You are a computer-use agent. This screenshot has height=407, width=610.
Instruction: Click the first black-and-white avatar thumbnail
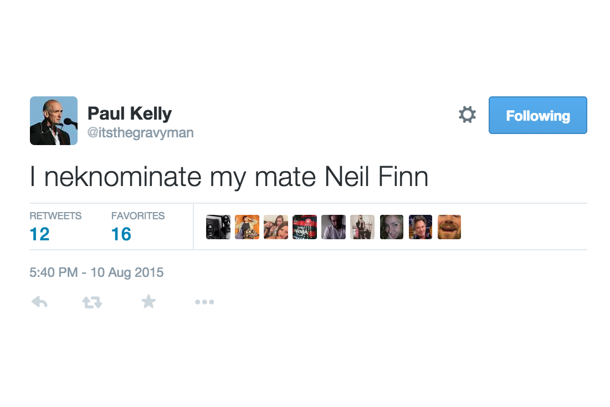coord(218,227)
